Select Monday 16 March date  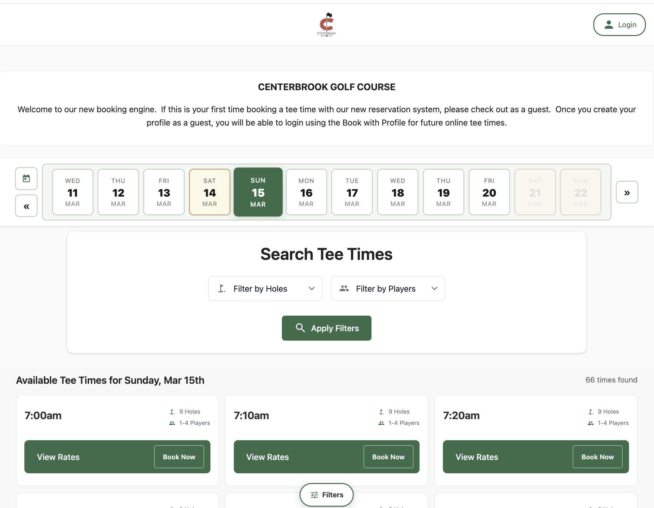click(x=306, y=192)
